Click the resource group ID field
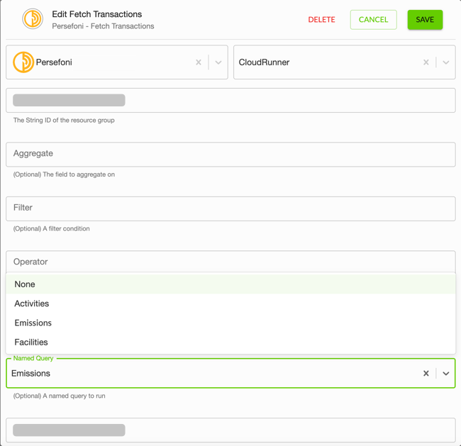 coord(230,100)
